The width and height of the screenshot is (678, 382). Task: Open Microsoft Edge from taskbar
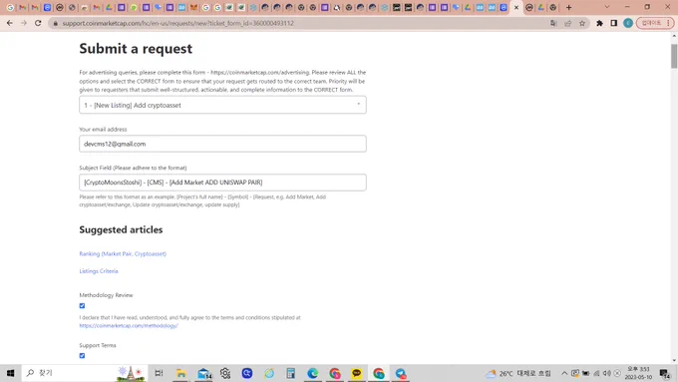coord(313,373)
